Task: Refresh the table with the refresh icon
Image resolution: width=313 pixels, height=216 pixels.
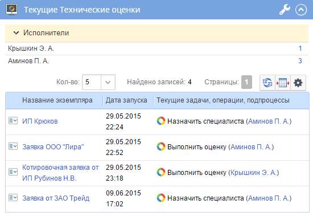Action: (267, 83)
